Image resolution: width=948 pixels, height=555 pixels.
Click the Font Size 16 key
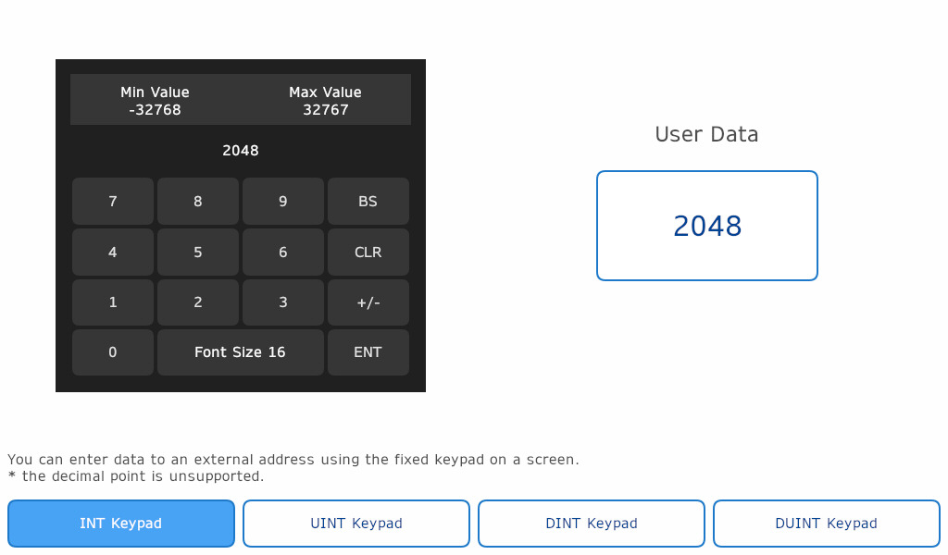click(241, 352)
